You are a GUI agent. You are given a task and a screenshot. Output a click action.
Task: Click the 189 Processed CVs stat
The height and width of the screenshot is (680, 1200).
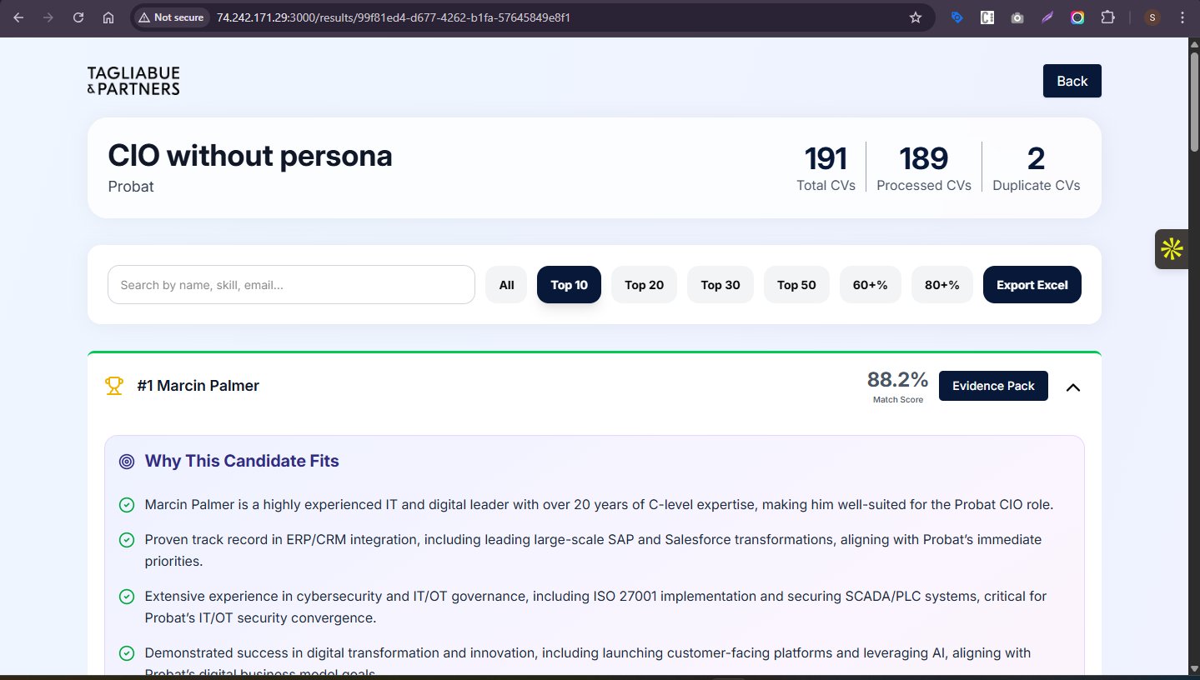(x=924, y=168)
